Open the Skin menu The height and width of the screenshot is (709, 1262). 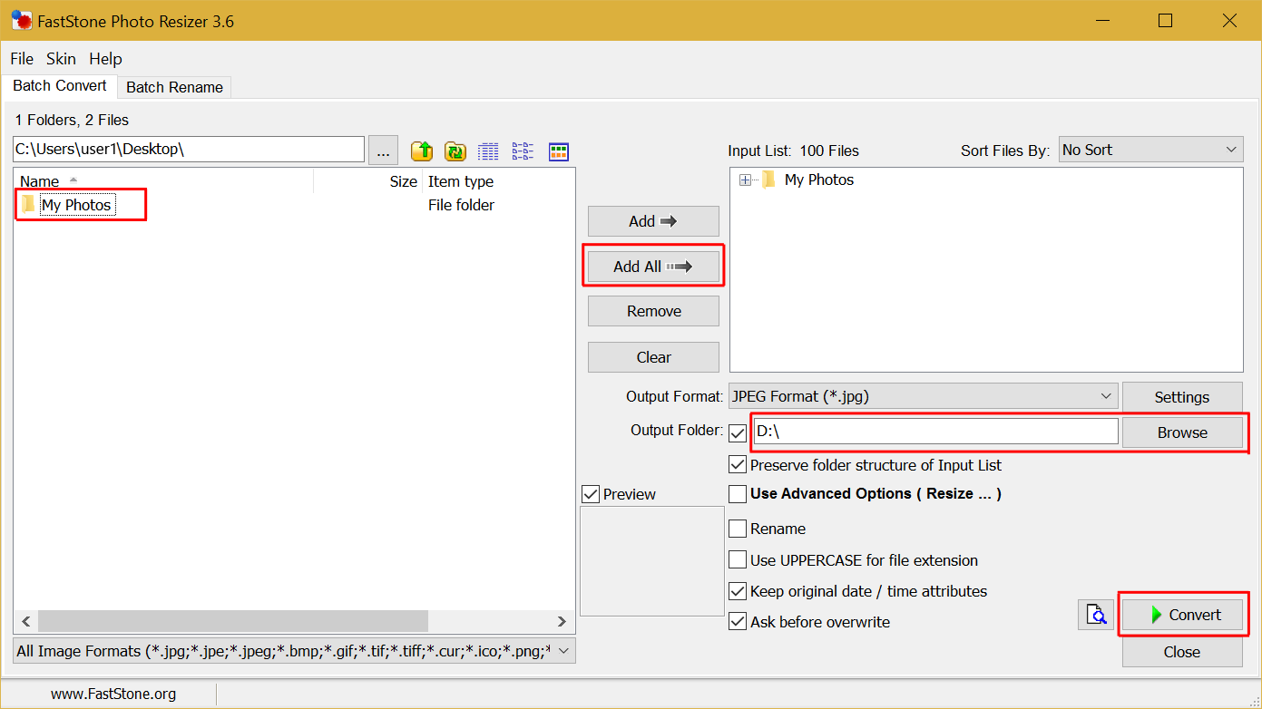coord(62,59)
